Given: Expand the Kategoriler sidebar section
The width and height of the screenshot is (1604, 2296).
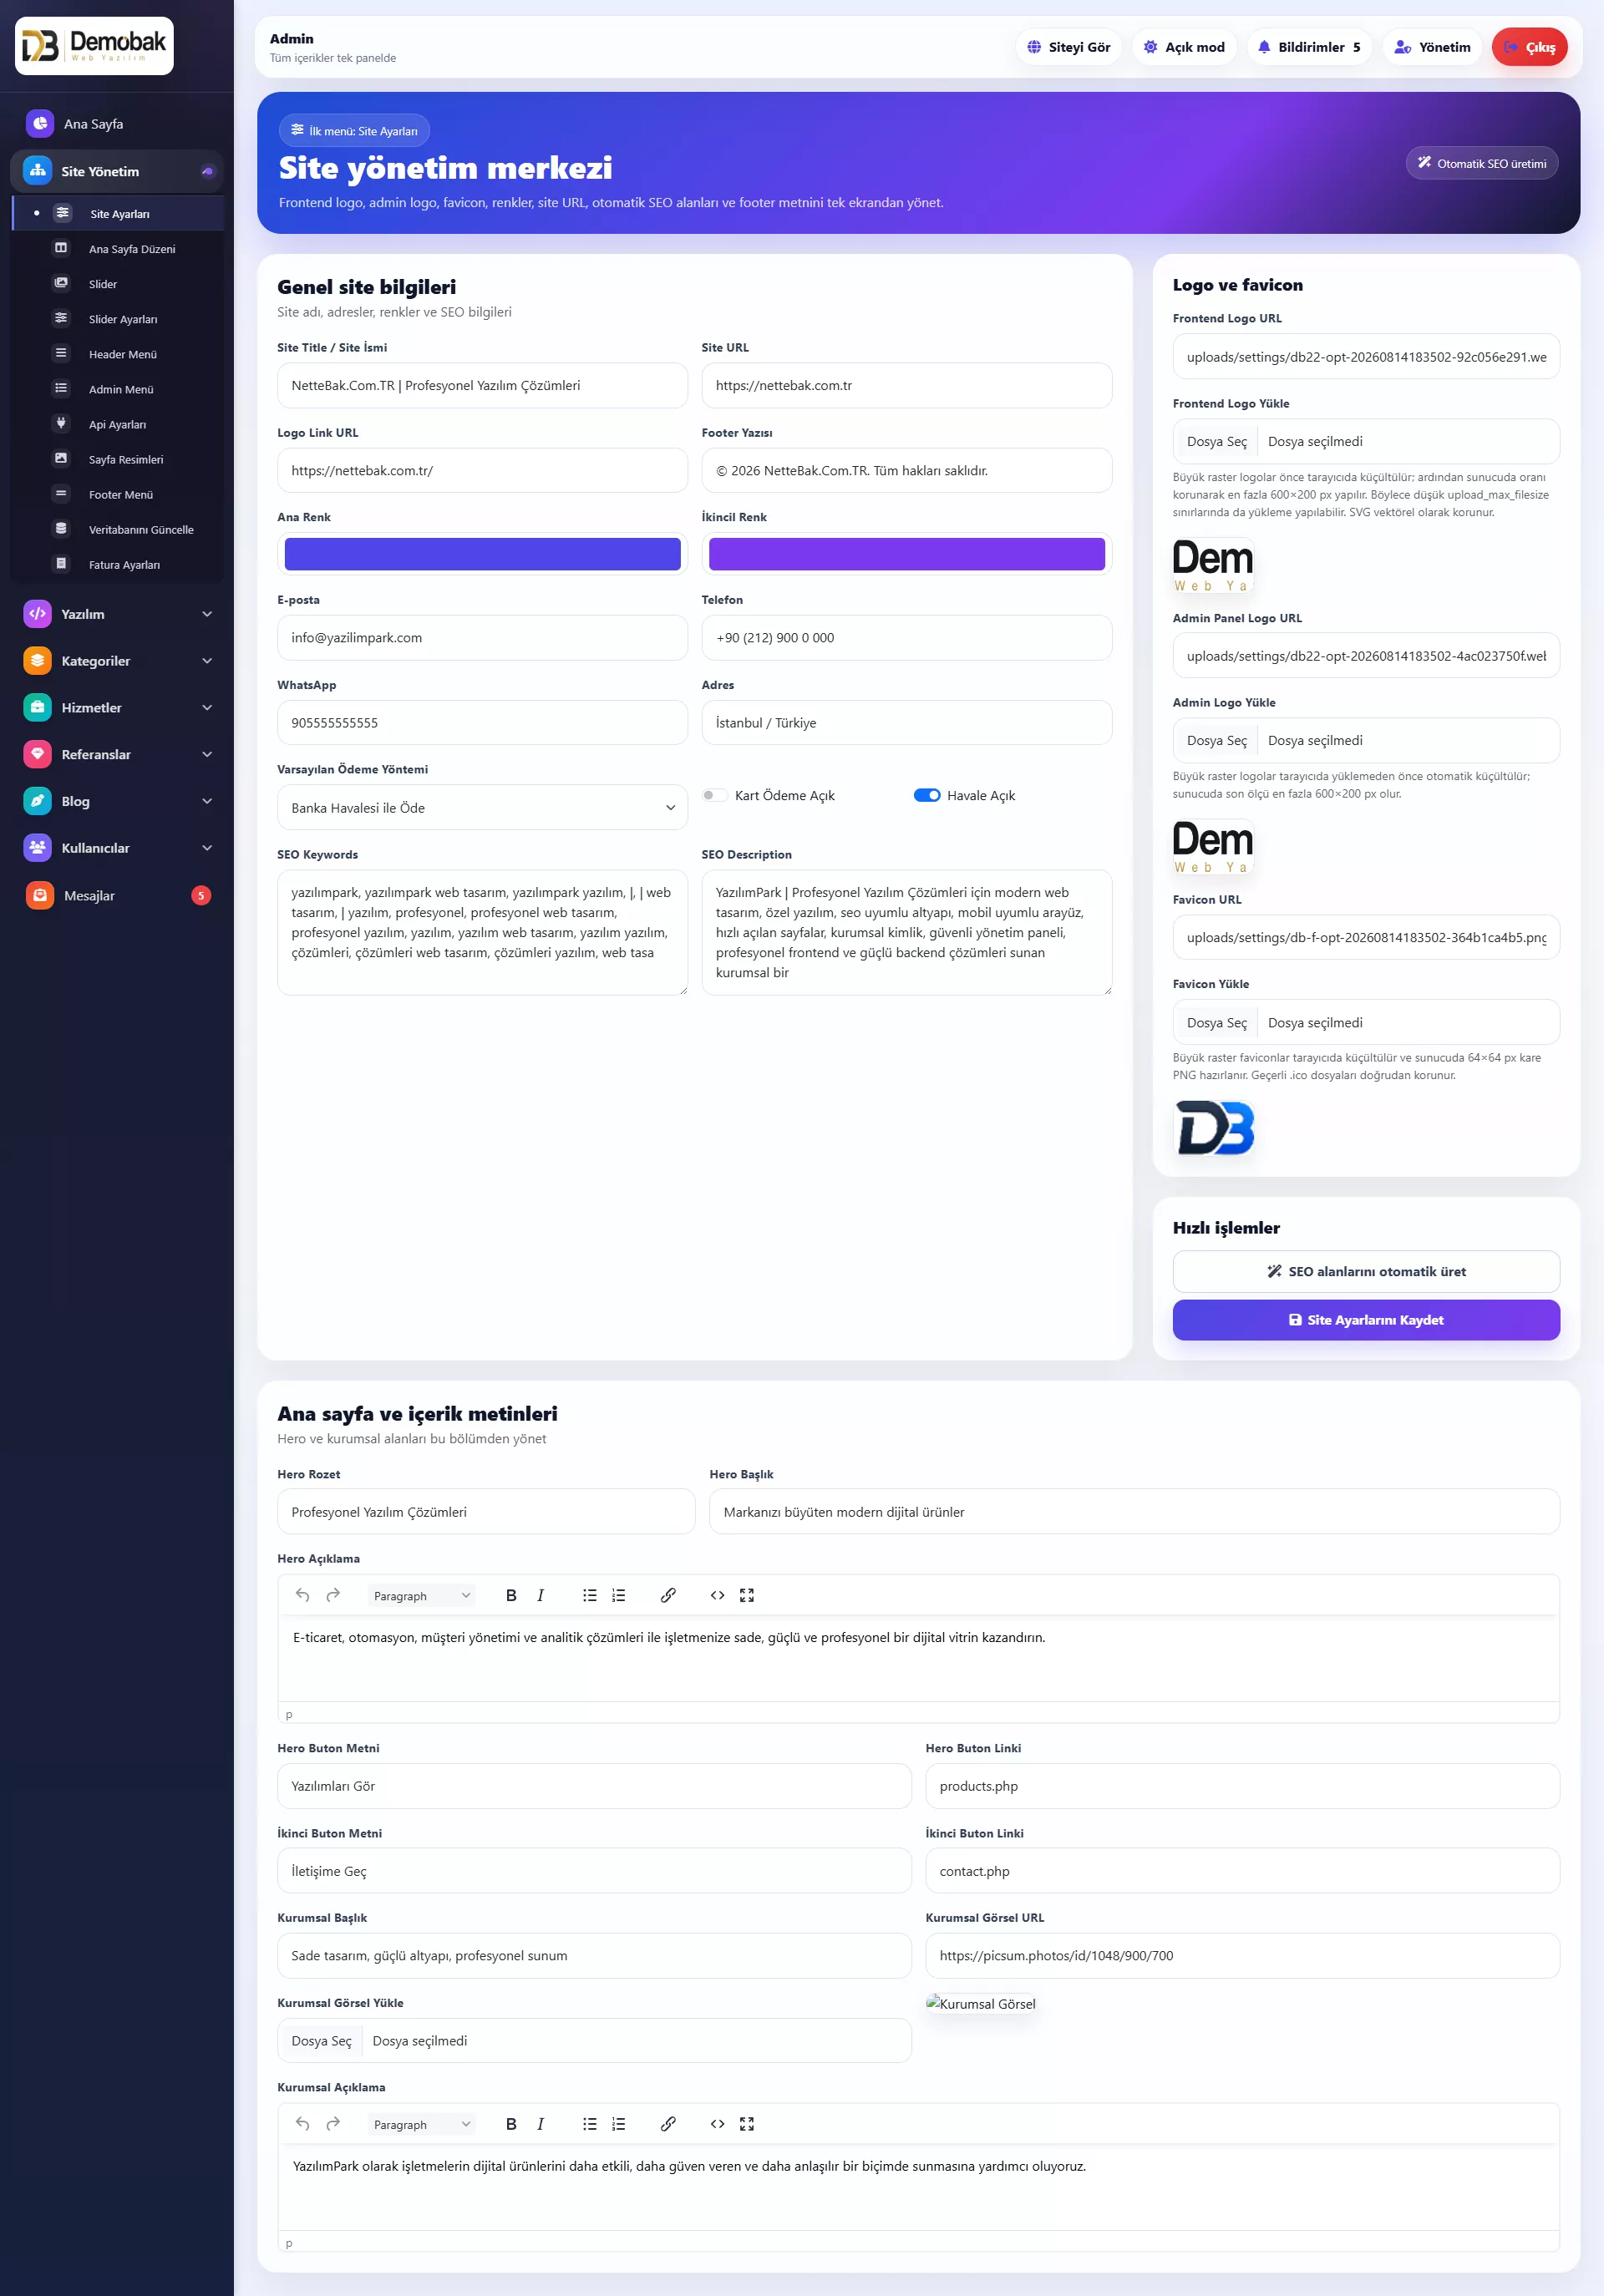Looking at the screenshot, I should tap(116, 661).
